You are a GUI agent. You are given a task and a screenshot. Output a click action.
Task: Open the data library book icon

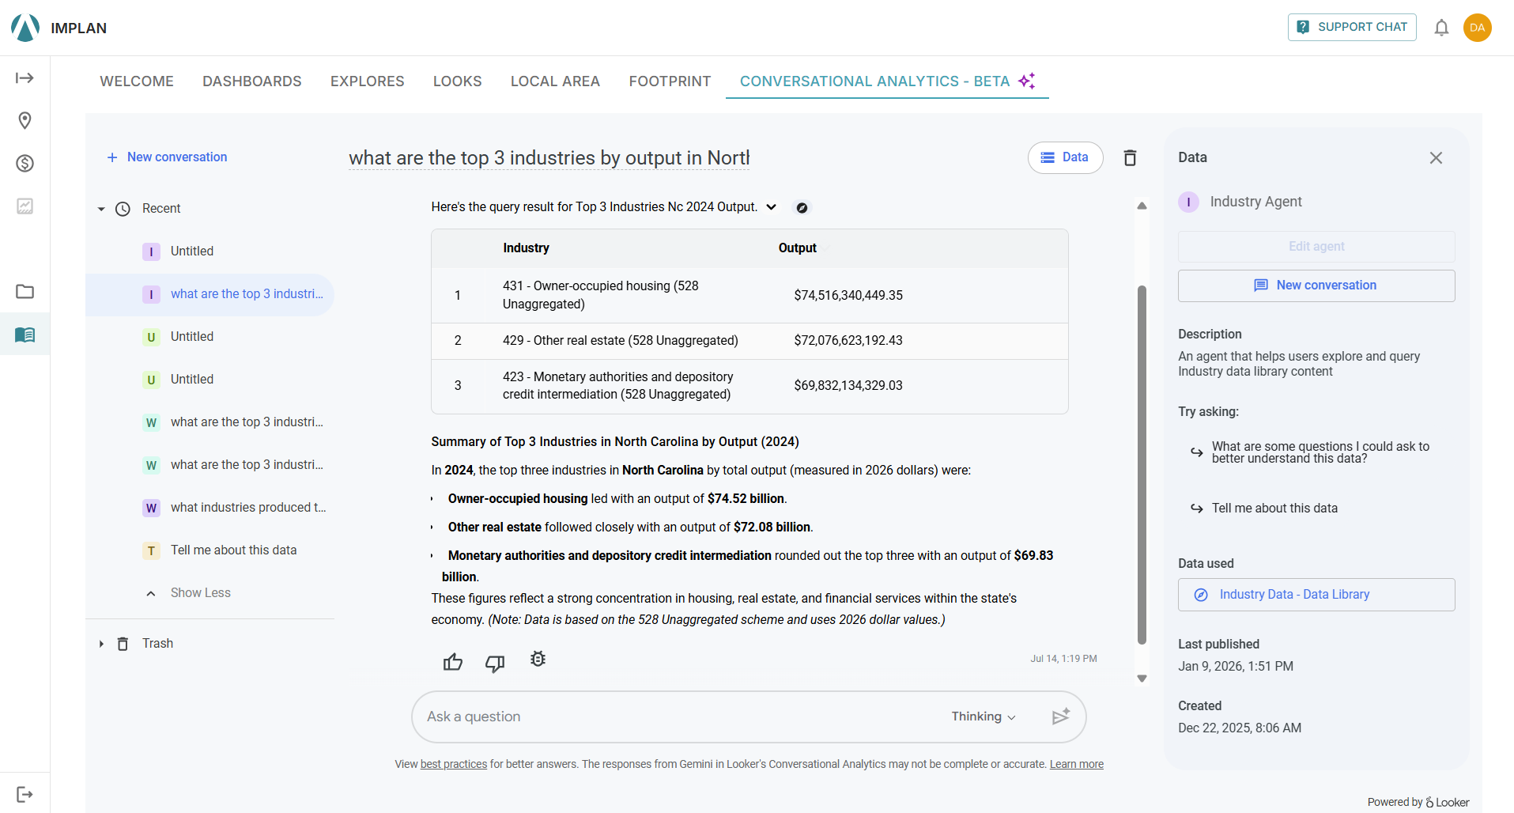(x=25, y=335)
